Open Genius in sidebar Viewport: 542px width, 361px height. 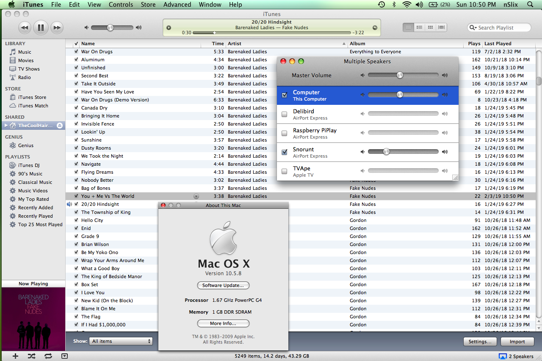(x=26, y=145)
